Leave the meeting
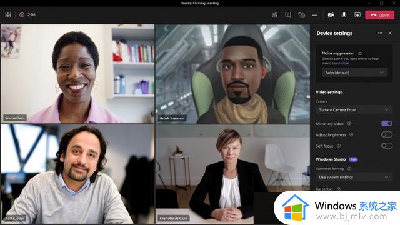The height and width of the screenshot is (225, 400). 379,15
